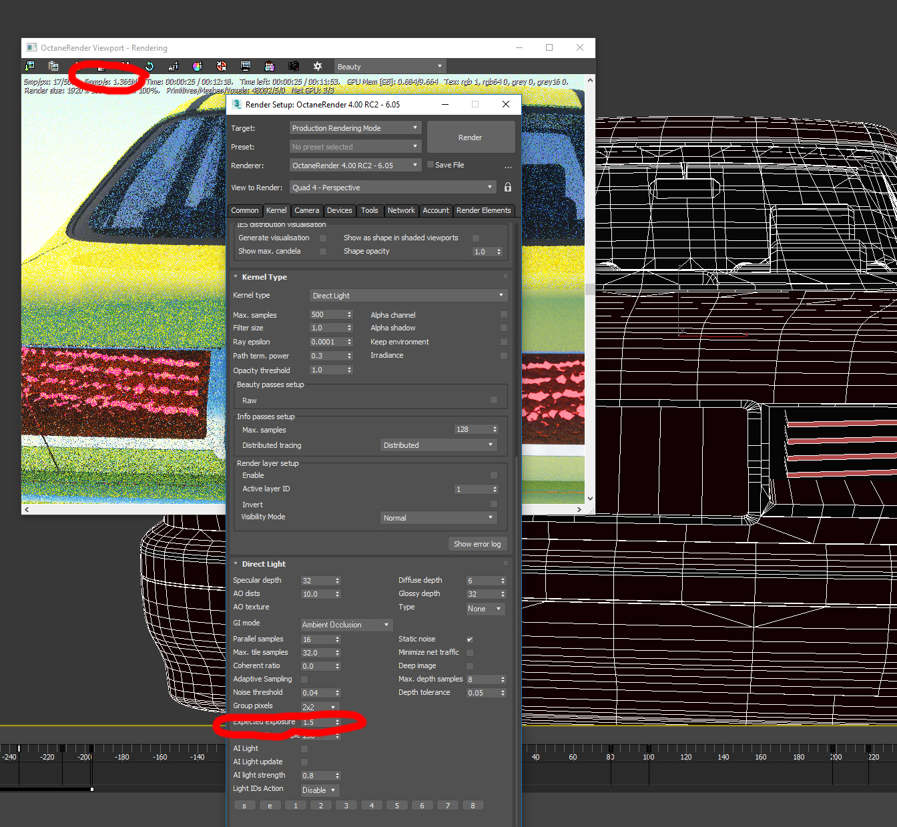Click the viewport vertical scrollbar down arrow
This screenshot has height=827, width=897.
590,499
